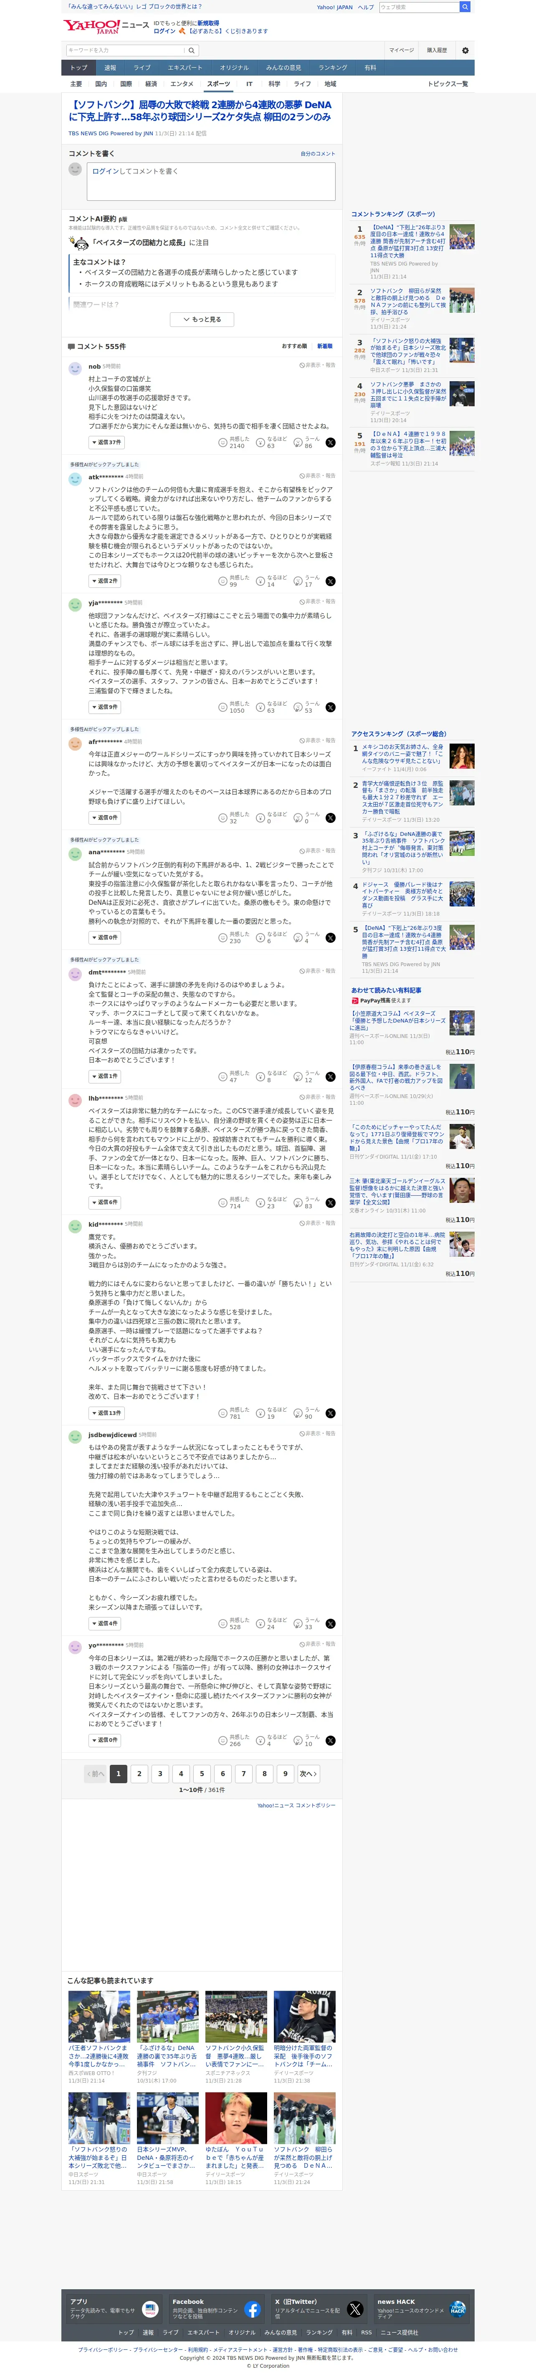Open the ライブ tab in main nav
Image resolution: width=536 pixels, height=2379 pixels.
click(x=142, y=67)
